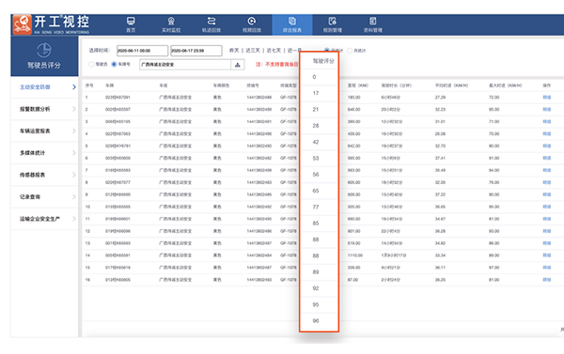Image resolution: width=564 pixels, height=354 pixels.
Task: Select the 月统计 monthly statistics radio
Action: click(x=350, y=51)
